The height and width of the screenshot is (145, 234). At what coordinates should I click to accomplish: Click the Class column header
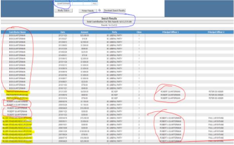click(x=139, y=32)
